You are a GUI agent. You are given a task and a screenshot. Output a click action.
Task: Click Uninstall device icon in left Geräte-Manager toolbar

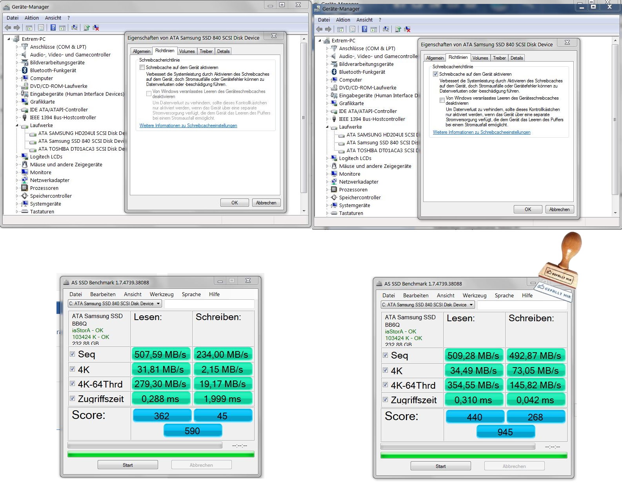96,27
